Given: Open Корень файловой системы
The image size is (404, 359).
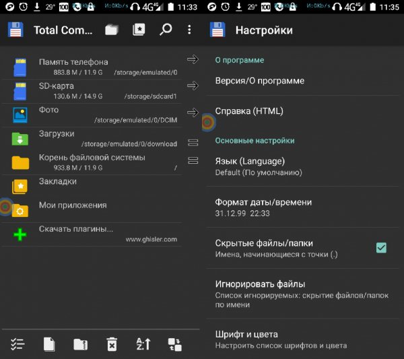Looking at the screenshot, I should [x=92, y=162].
